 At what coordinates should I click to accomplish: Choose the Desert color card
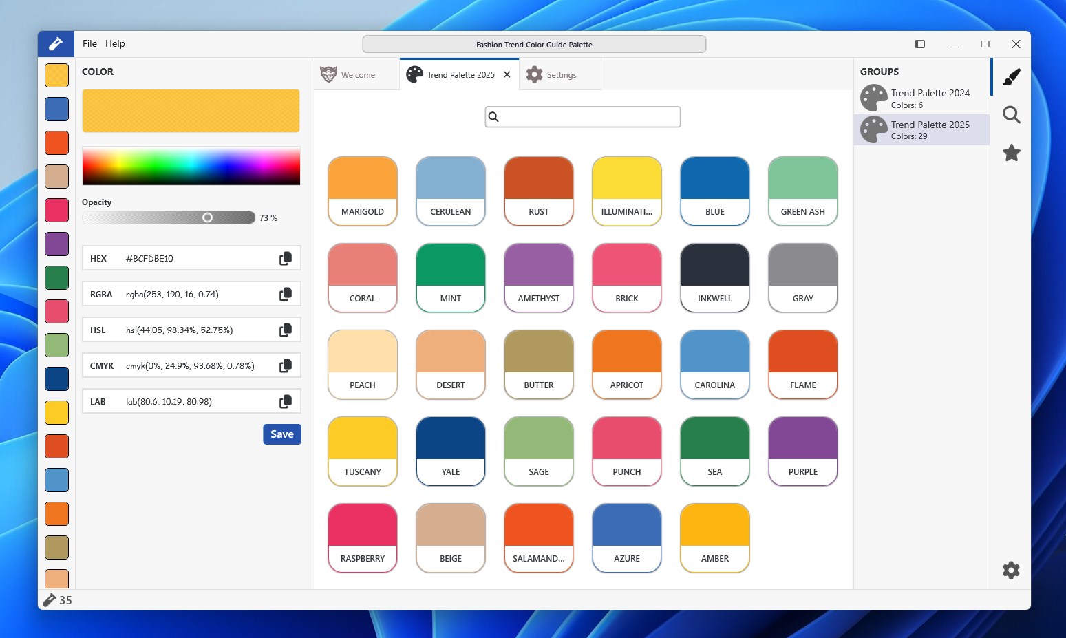(451, 365)
